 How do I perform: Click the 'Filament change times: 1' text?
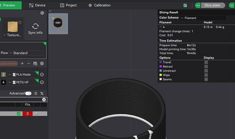pyautogui.click(x=176, y=31)
